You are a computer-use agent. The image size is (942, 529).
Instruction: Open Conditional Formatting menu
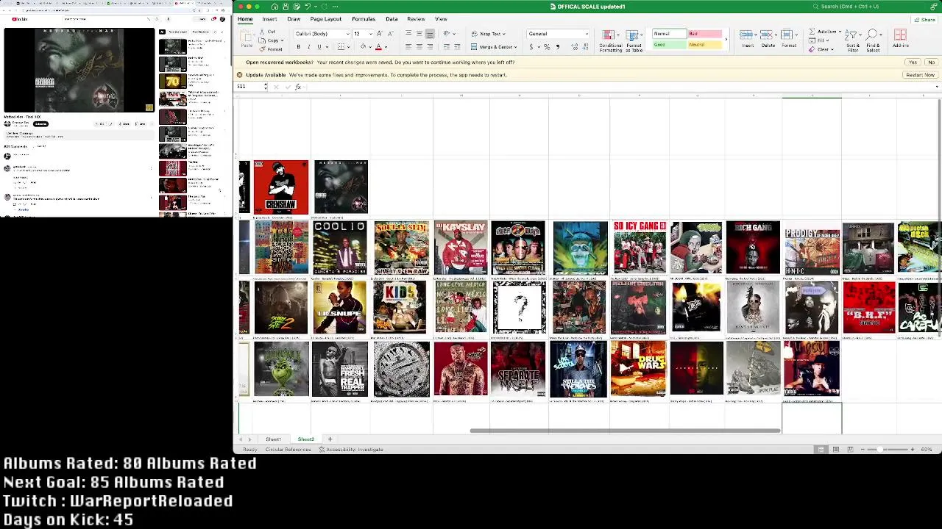[x=610, y=41]
